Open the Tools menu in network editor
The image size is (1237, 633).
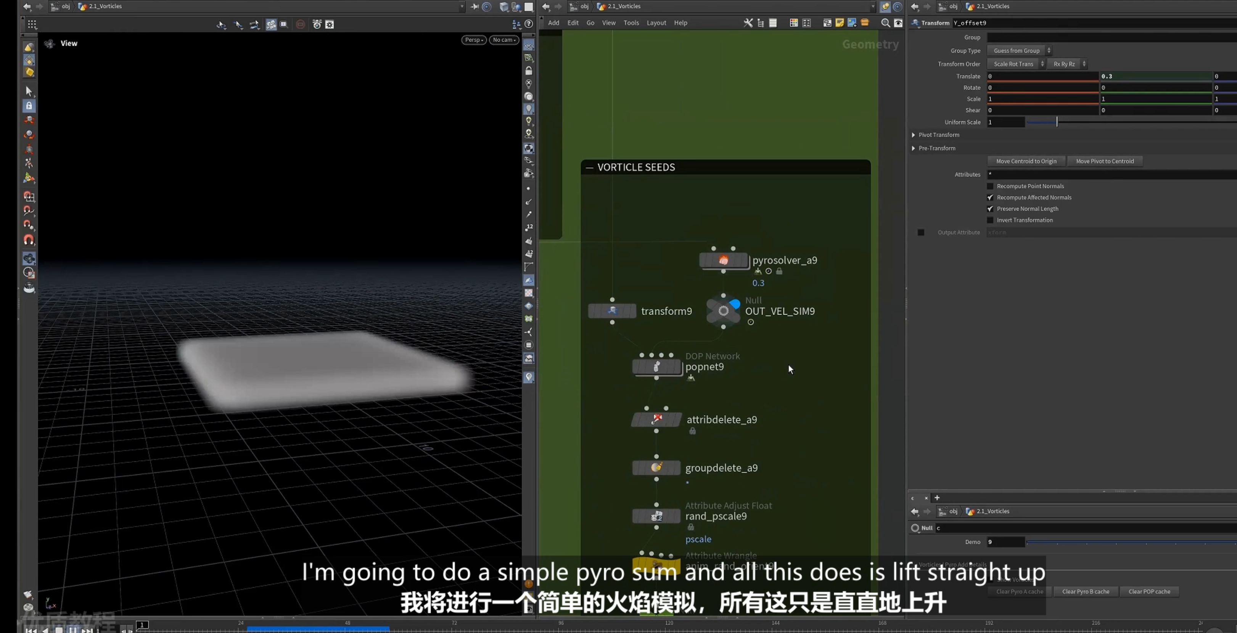[631, 23]
